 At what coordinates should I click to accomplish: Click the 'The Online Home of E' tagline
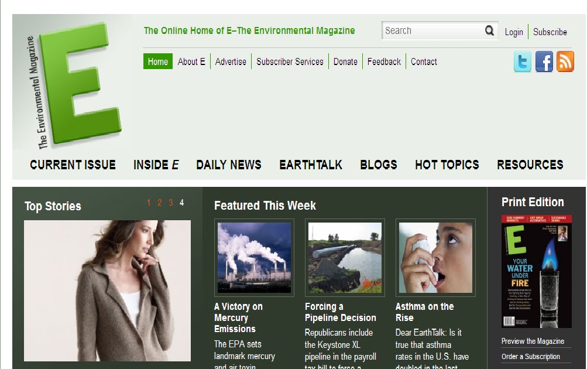[249, 30]
